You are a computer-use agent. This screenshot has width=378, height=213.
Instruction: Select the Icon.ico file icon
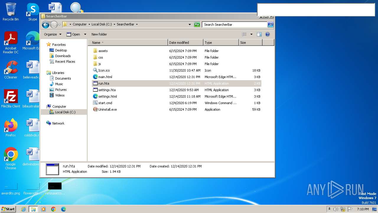(x=95, y=70)
